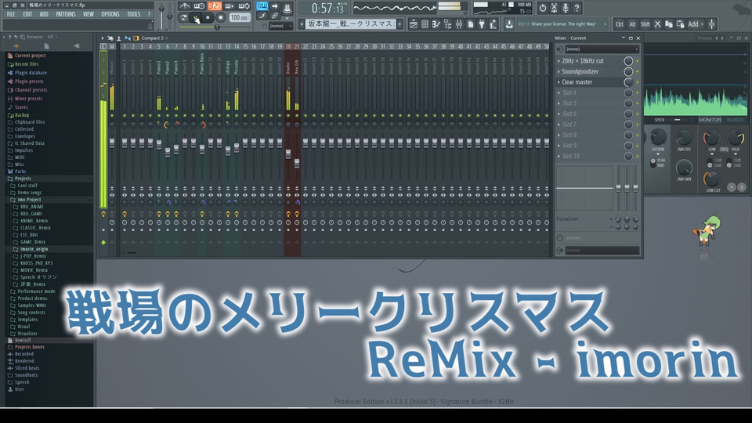Click the Ctrl shortcut button

tap(620, 24)
